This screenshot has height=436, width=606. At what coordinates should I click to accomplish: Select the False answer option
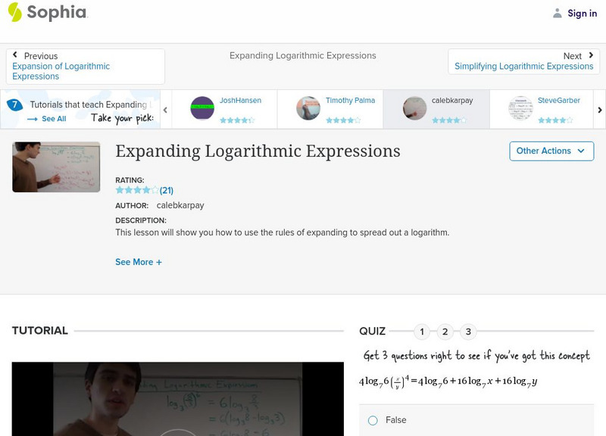372,420
